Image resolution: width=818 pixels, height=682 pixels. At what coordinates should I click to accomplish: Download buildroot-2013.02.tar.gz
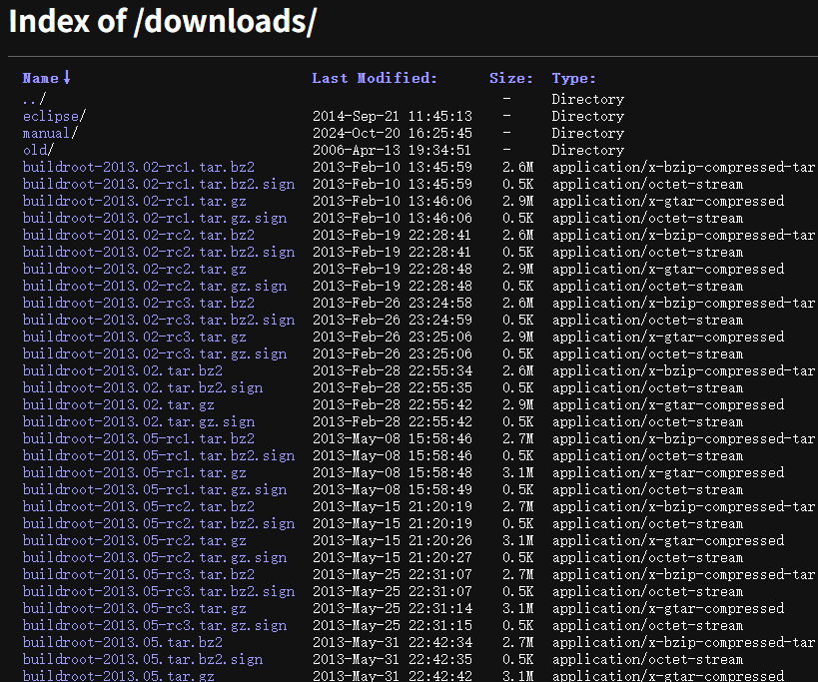(x=119, y=404)
